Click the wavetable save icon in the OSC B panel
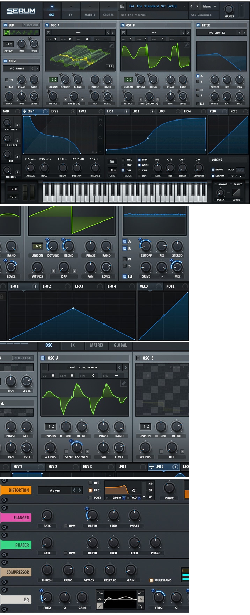The width and height of the screenshot is (250, 615). [123, 32]
